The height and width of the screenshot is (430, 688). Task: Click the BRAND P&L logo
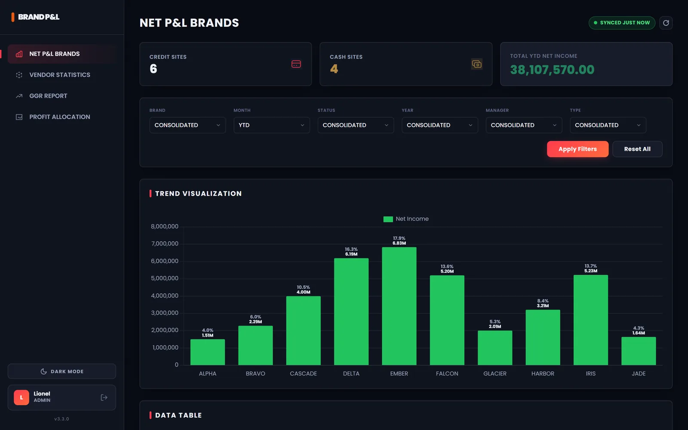pyautogui.click(x=35, y=17)
